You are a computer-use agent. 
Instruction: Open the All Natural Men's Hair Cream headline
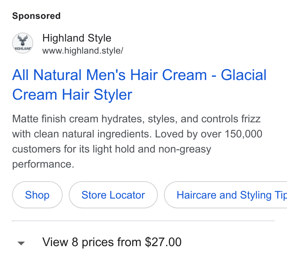(x=139, y=85)
